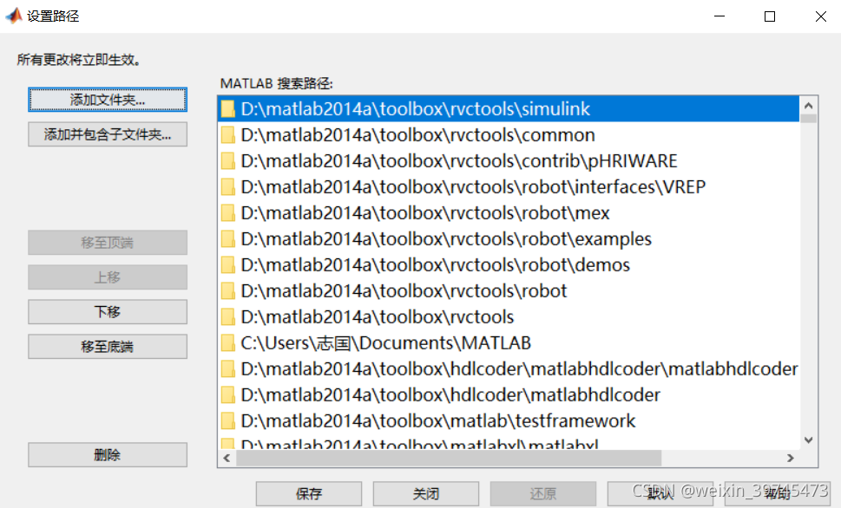This screenshot has height=508, width=841.
Task: Click the folder icon for contrib\pHRIWARE path
Action: coord(227,161)
